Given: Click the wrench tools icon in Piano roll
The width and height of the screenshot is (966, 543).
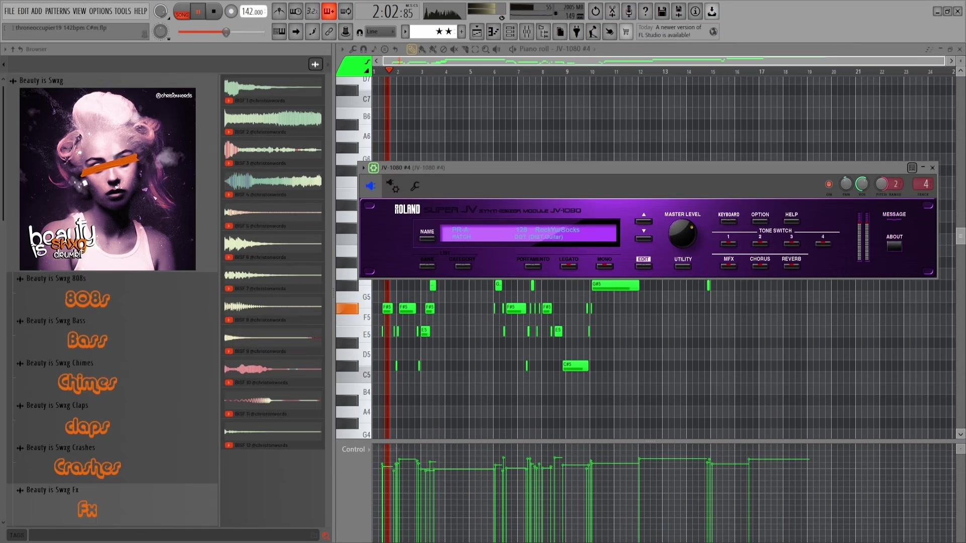Looking at the screenshot, I should [353, 49].
